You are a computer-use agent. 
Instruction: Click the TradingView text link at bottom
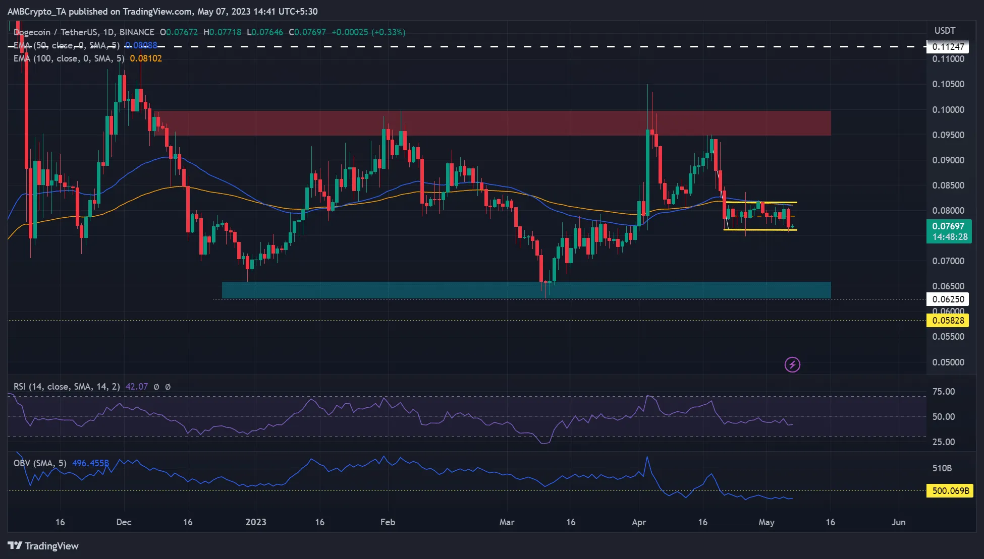coord(51,546)
